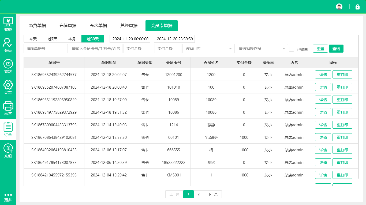This screenshot has width=366, height=205.
Task: Open the 收银 (cashier) panel
Action: coord(8,24)
